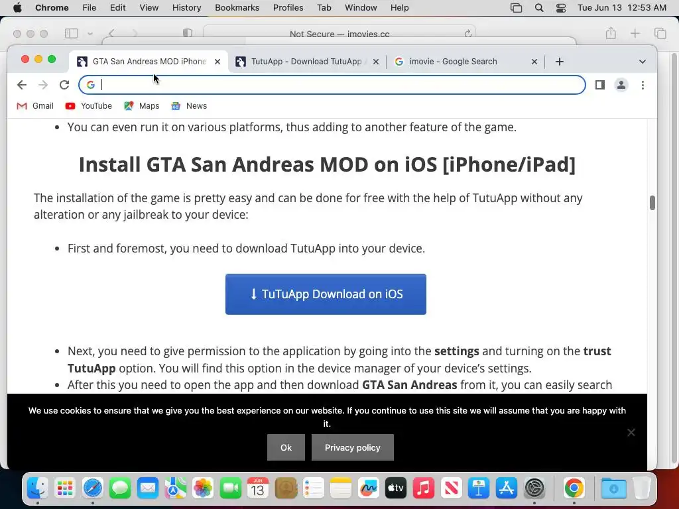This screenshot has height=509, width=679.
Task: Open Apple TV from the Dock
Action: [396, 488]
